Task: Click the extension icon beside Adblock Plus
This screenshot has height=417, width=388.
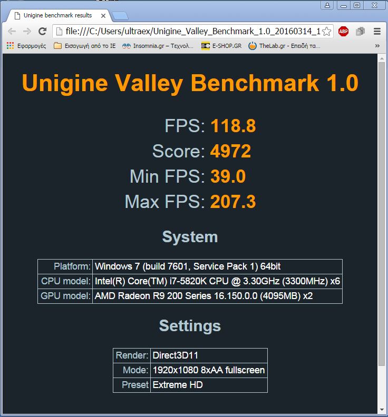Action: coord(360,32)
